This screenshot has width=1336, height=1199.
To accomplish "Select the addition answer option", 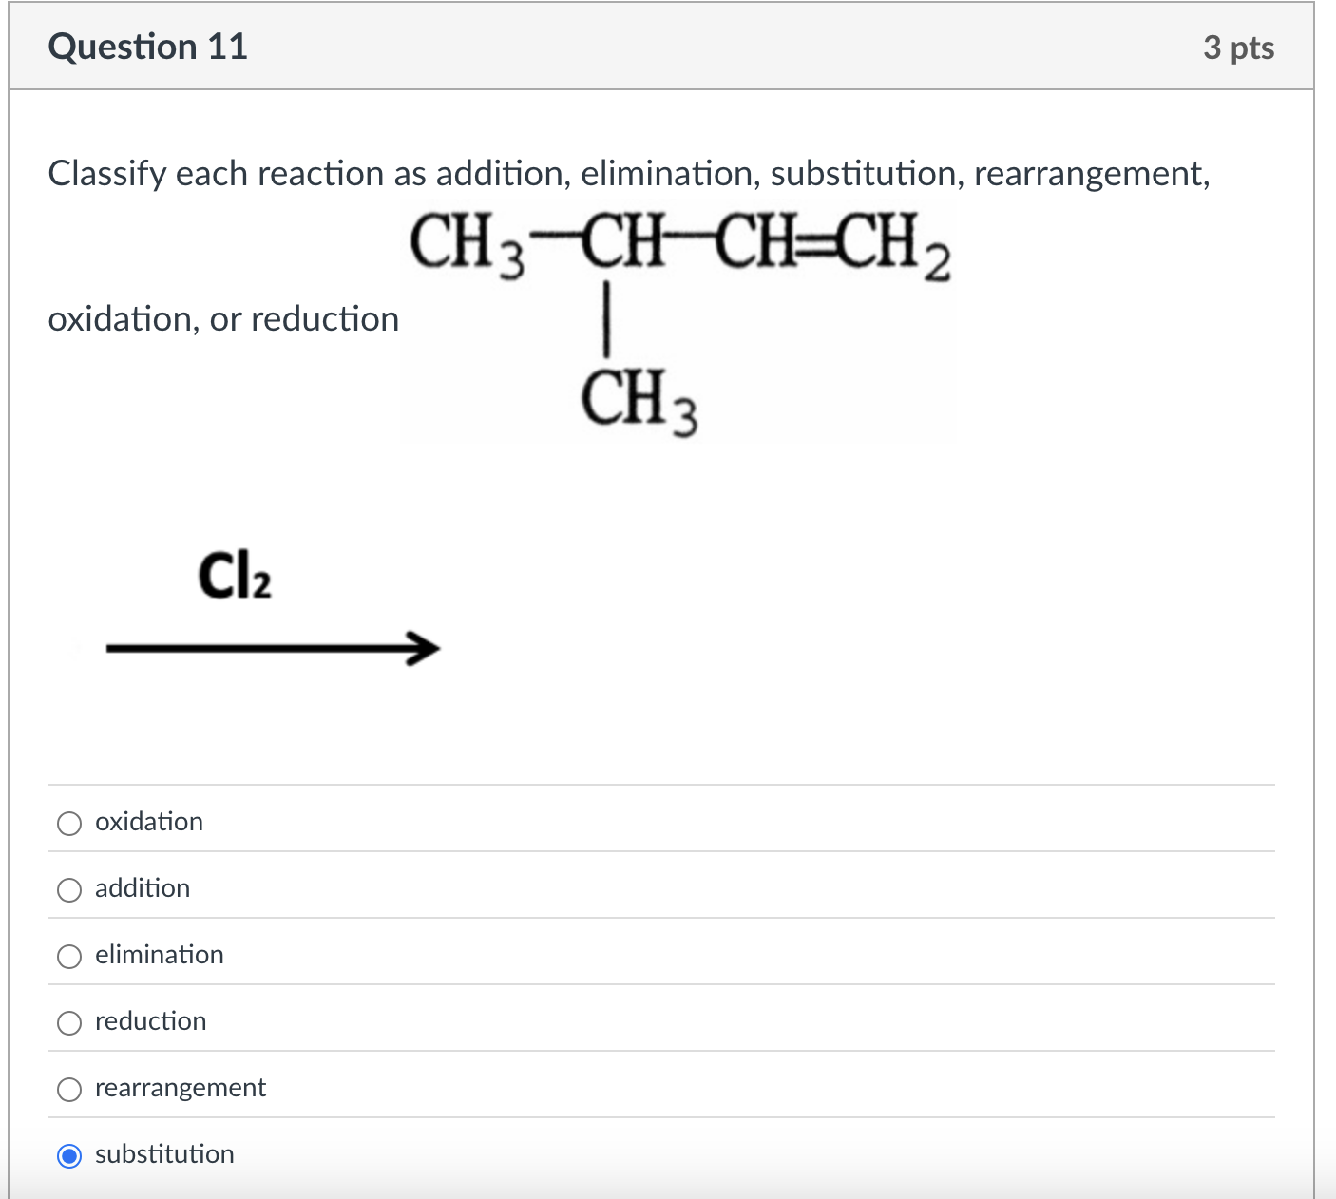I will point(68,890).
